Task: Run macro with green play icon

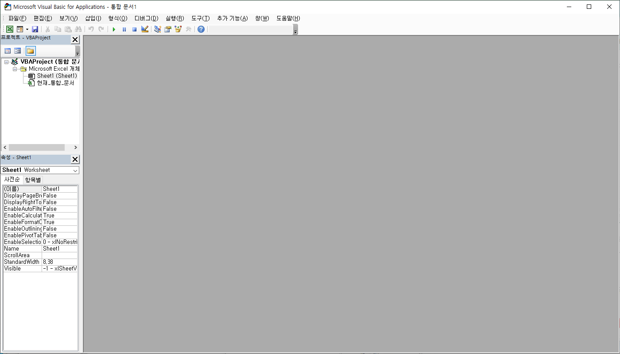Action: [x=114, y=29]
